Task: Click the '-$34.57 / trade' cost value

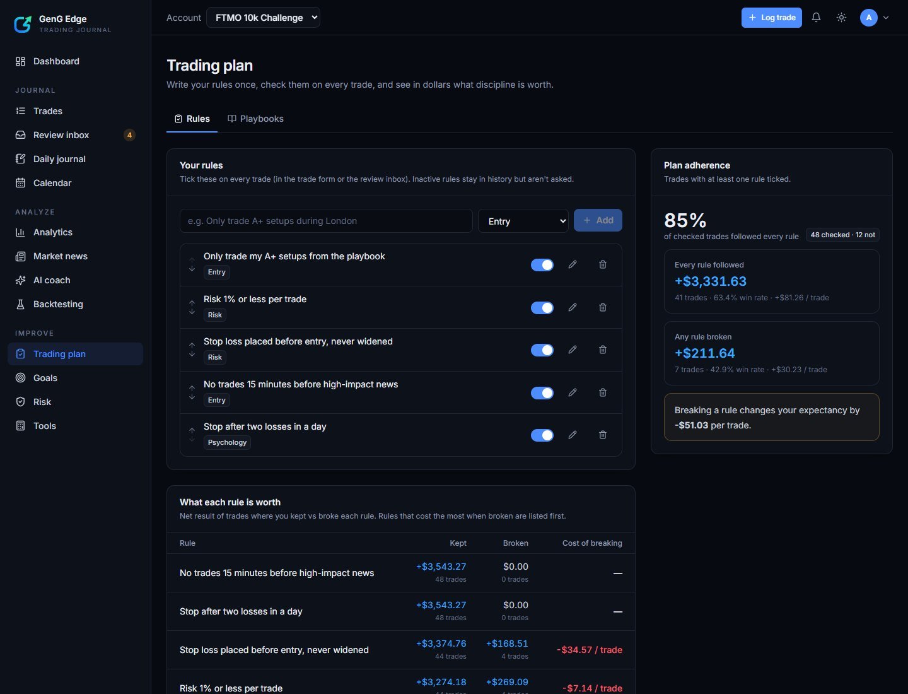Action: pos(590,650)
